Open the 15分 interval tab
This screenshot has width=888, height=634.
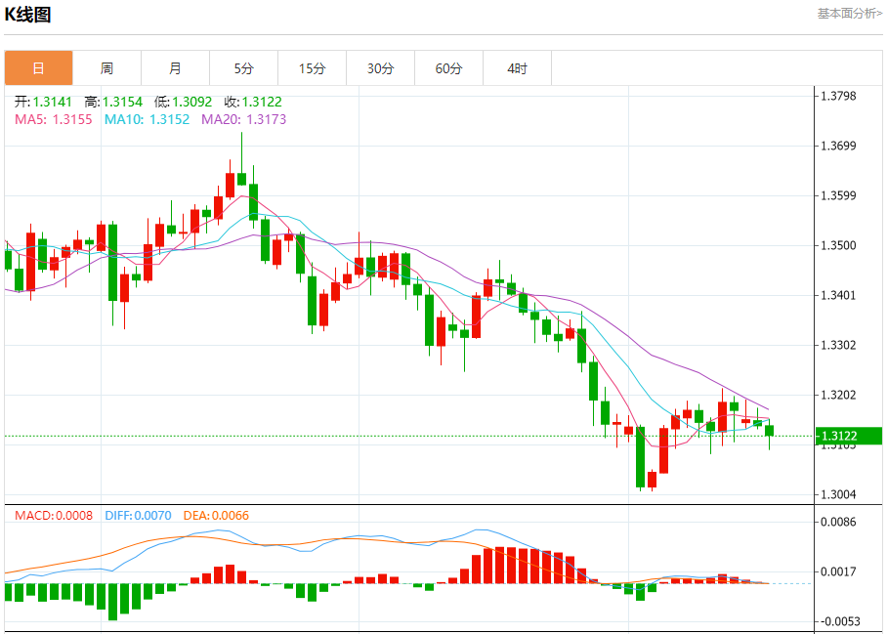(312, 68)
